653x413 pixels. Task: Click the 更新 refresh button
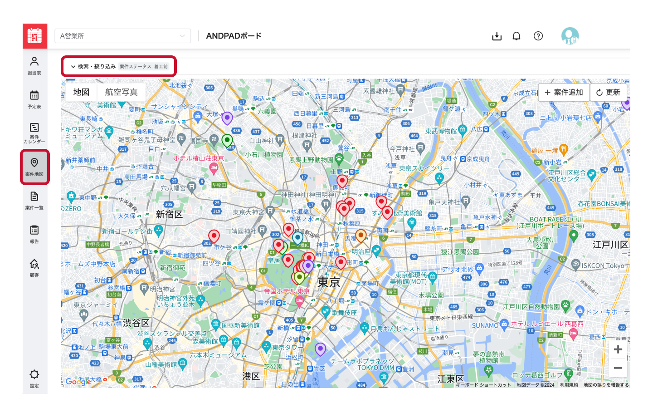pyautogui.click(x=609, y=92)
